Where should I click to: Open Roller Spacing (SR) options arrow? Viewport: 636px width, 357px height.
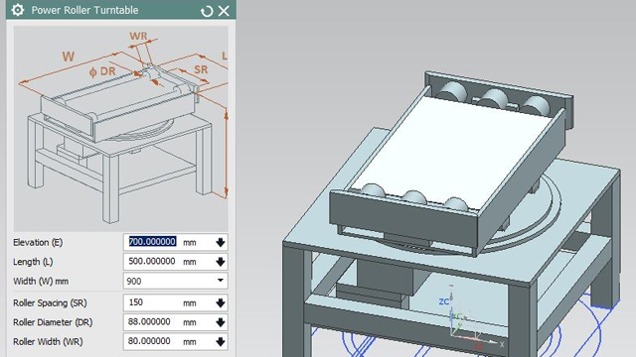click(x=221, y=303)
